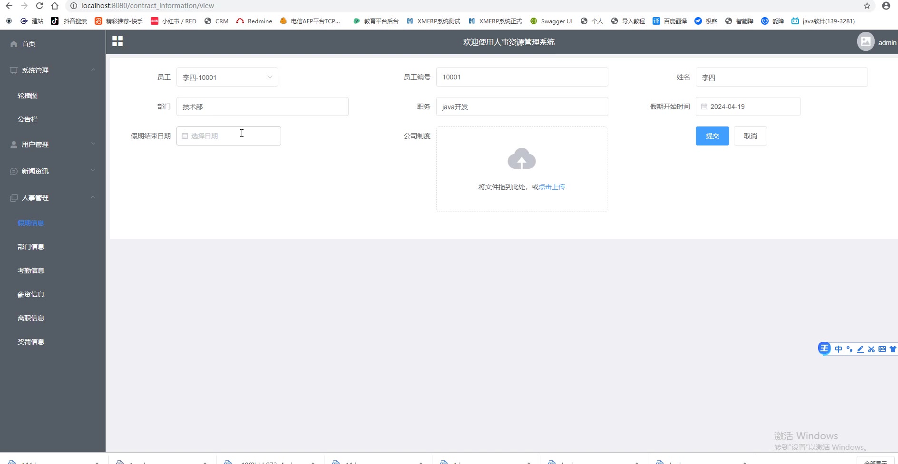This screenshot has width=898, height=464.
Task: Click the 首页 home icon in sidebar
Action: pos(14,44)
